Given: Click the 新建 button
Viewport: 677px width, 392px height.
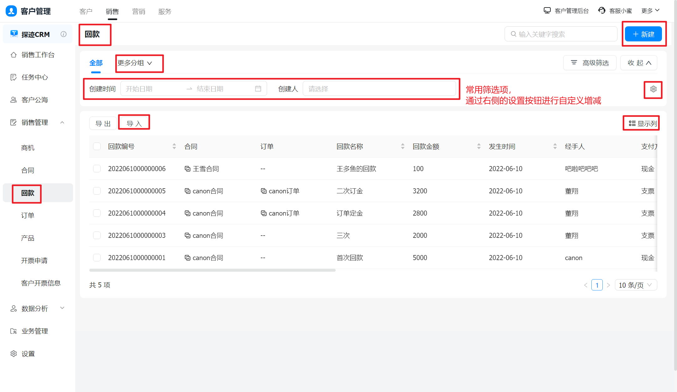Looking at the screenshot, I should pyautogui.click(x=643, y=34).
